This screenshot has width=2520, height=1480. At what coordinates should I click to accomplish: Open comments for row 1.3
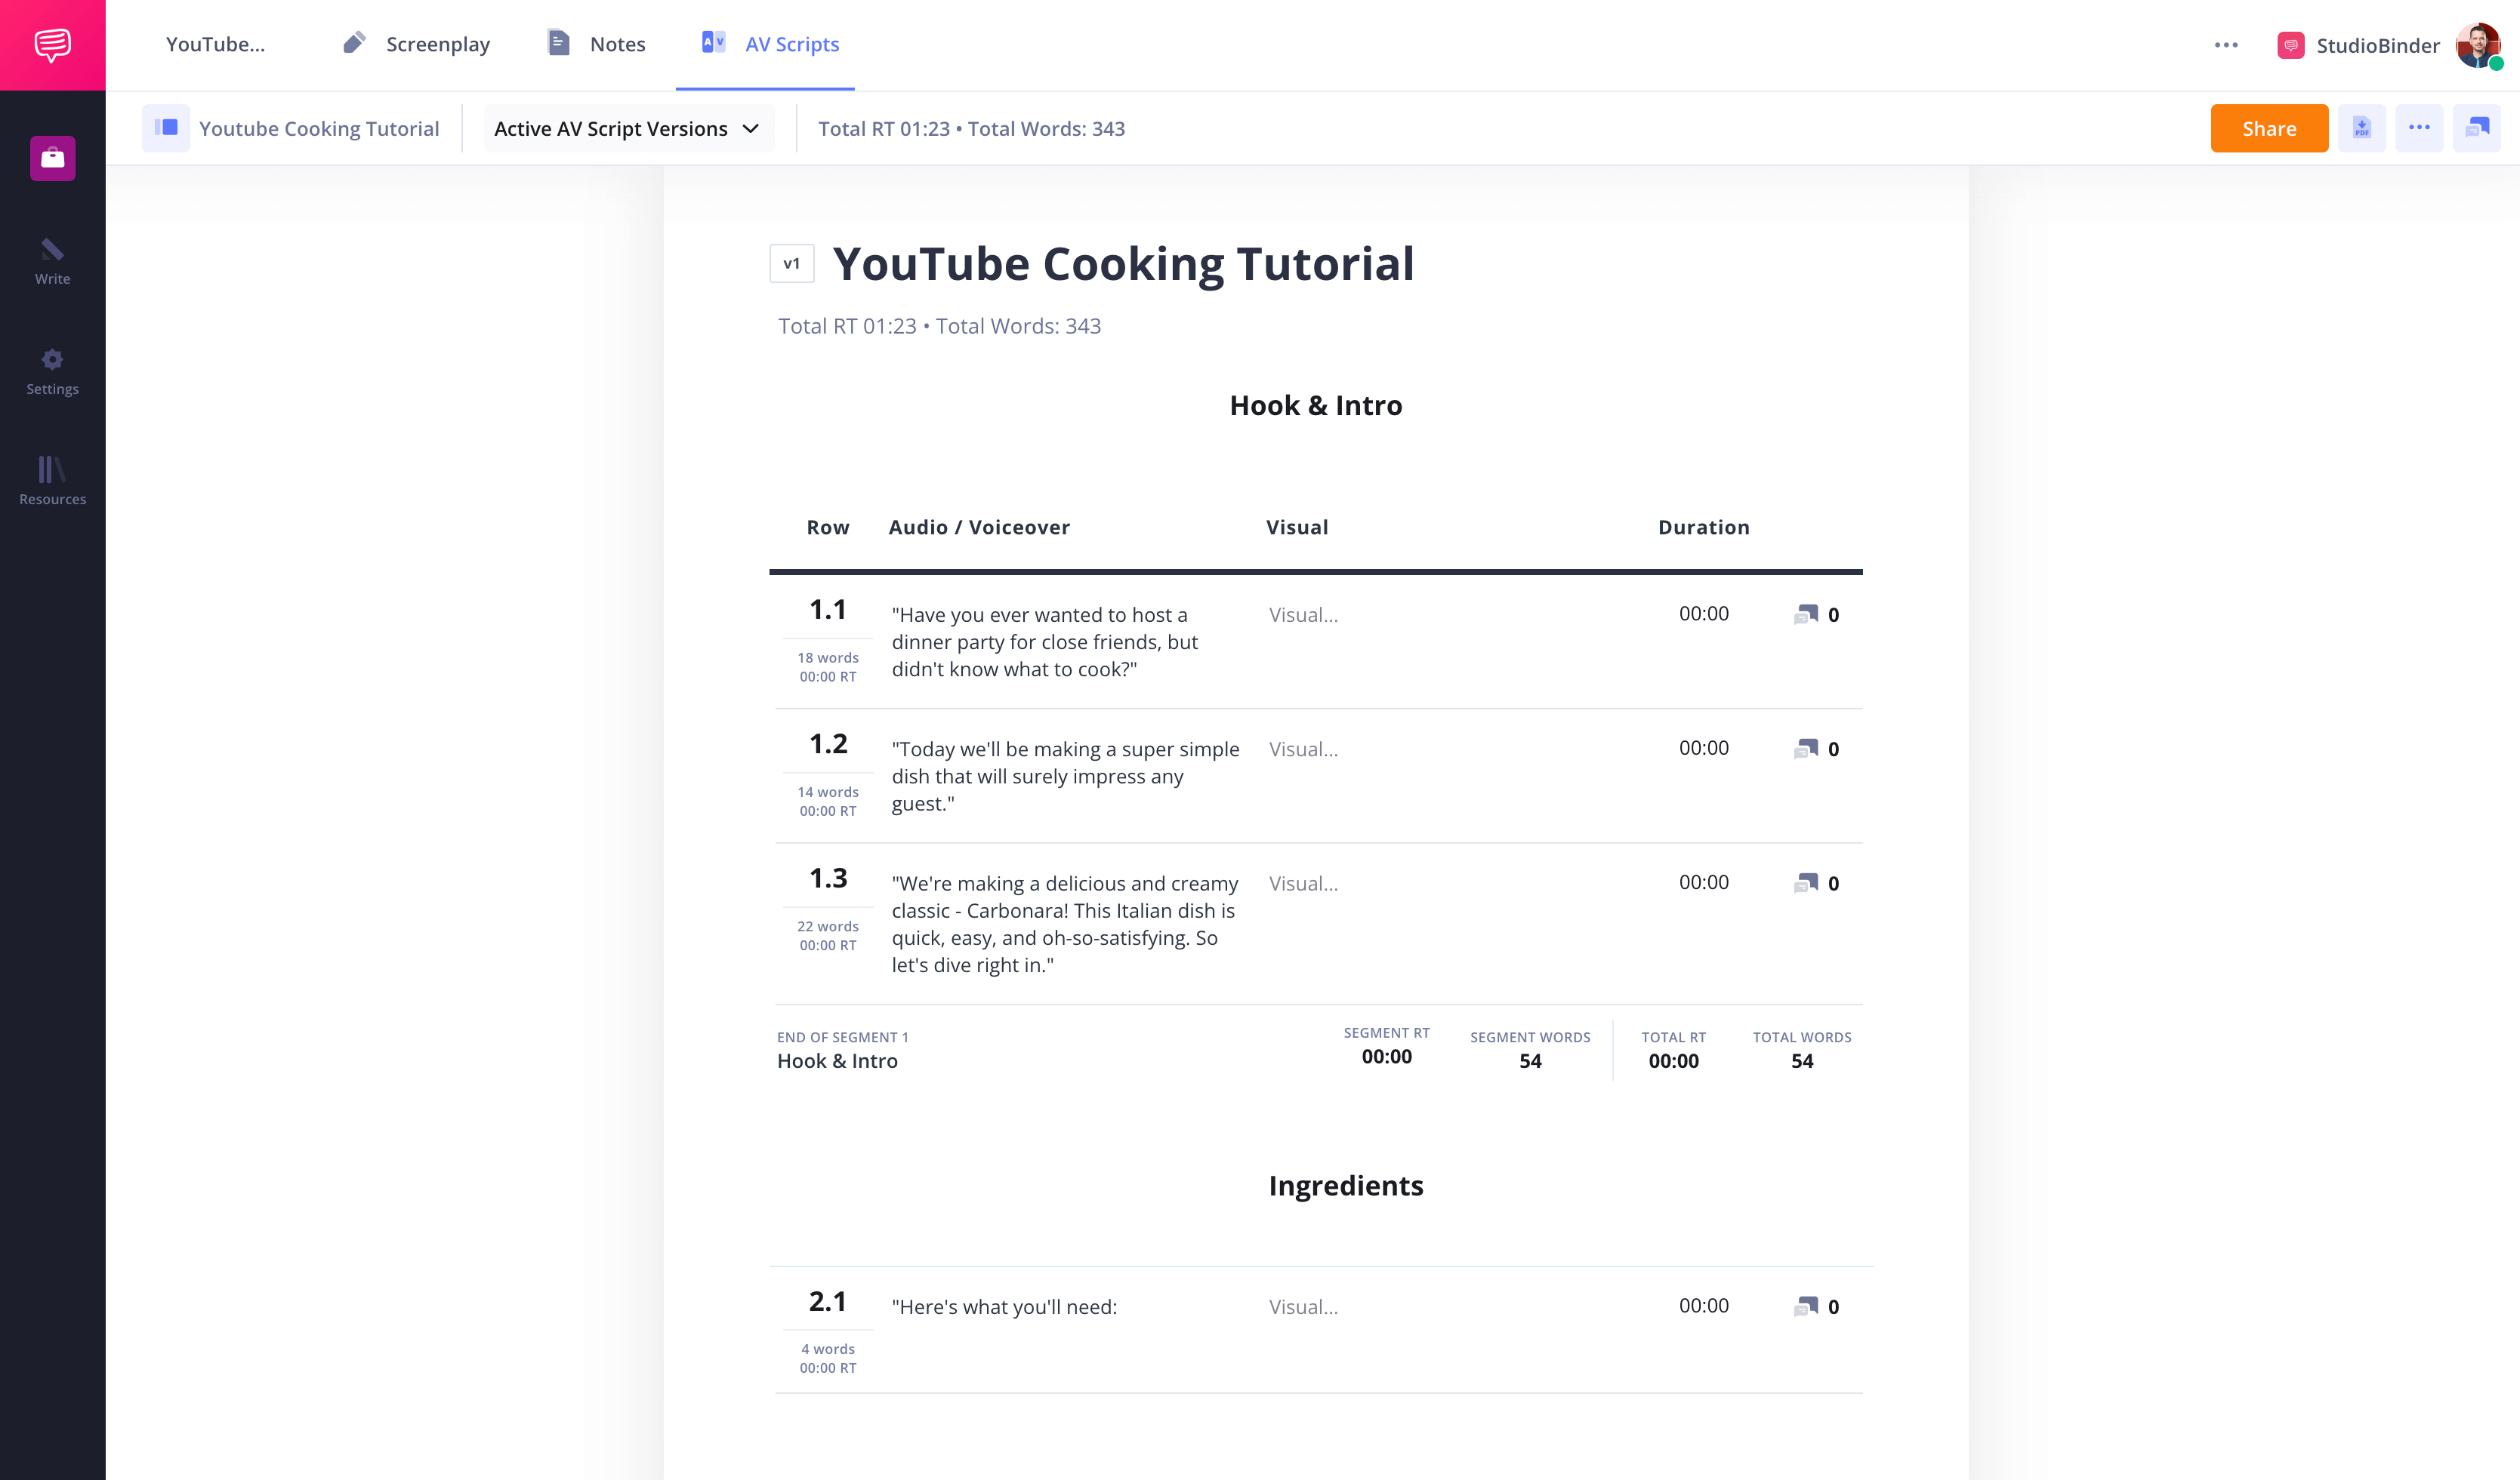point(1806,884)
